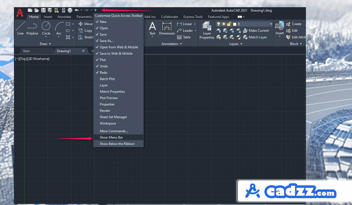
Task: Toggle the layer on/off lightbulb icon
Action: [219, 24]
